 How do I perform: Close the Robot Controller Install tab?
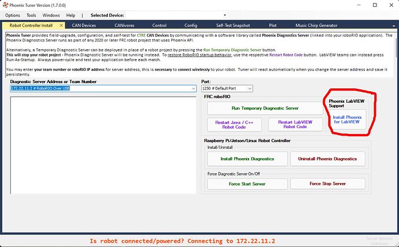(x=61, y=25)
